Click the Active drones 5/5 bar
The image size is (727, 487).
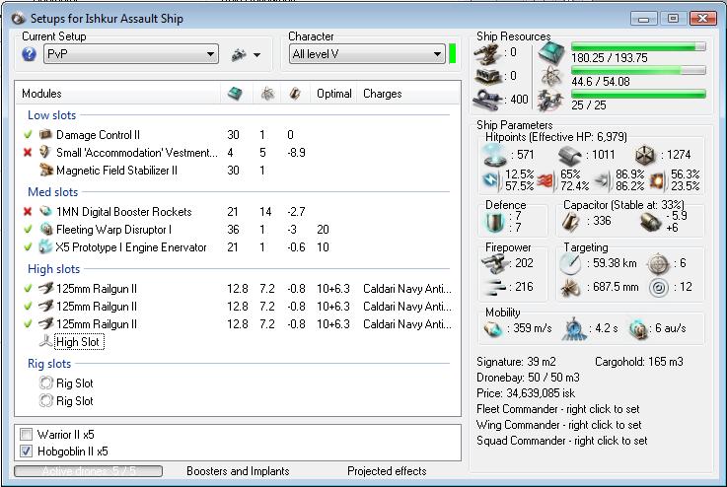click(x=88, y=471)
